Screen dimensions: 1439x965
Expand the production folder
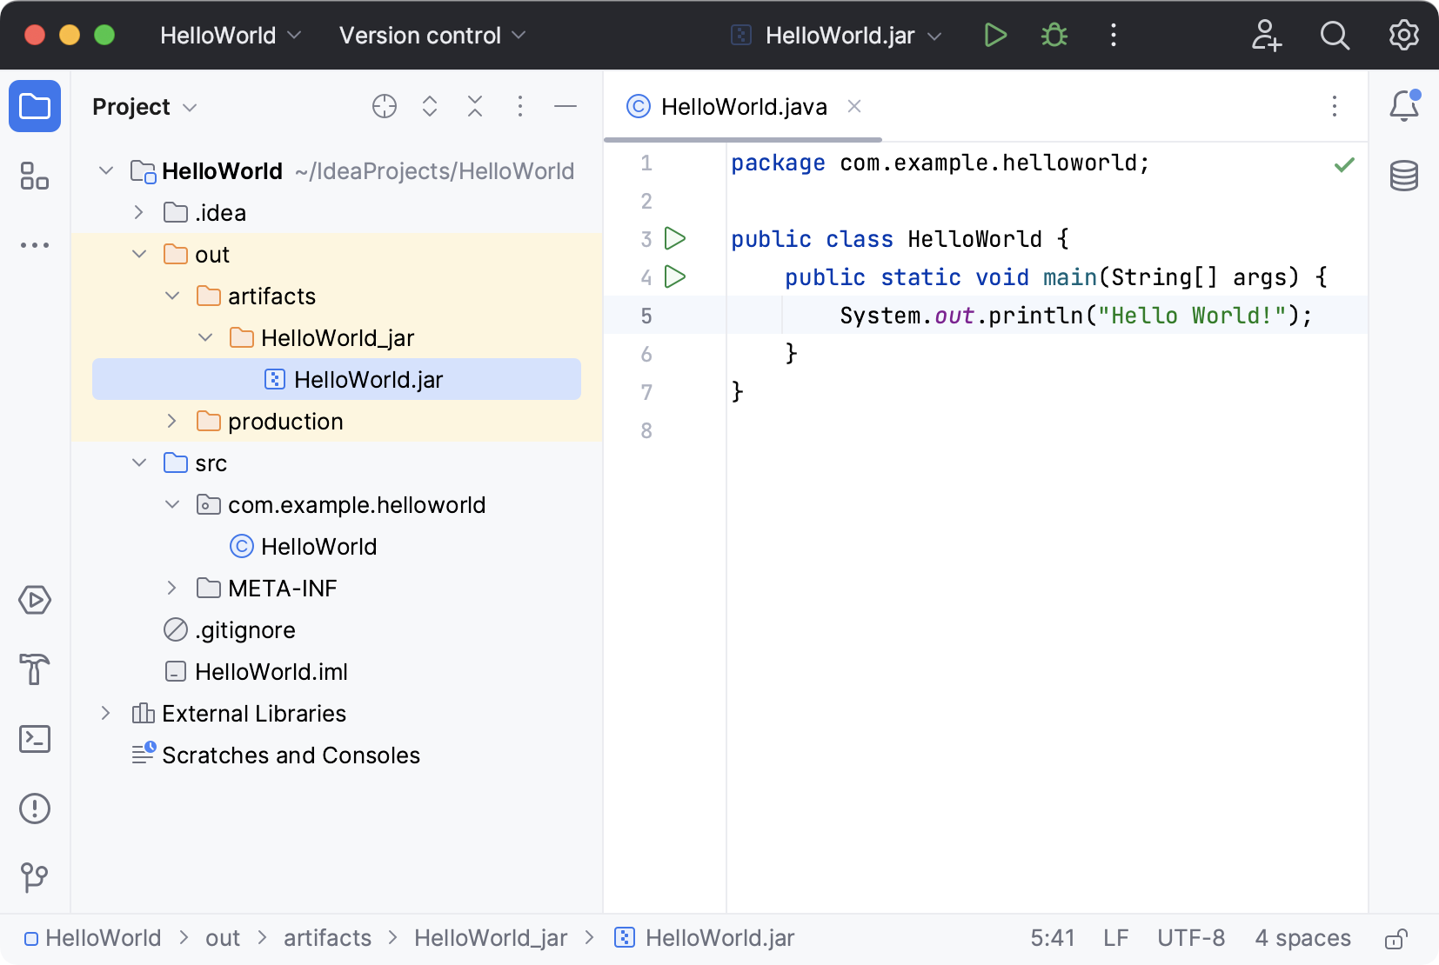coord(172,422)
